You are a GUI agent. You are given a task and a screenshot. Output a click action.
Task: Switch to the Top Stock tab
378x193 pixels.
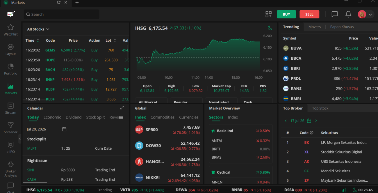320,108
